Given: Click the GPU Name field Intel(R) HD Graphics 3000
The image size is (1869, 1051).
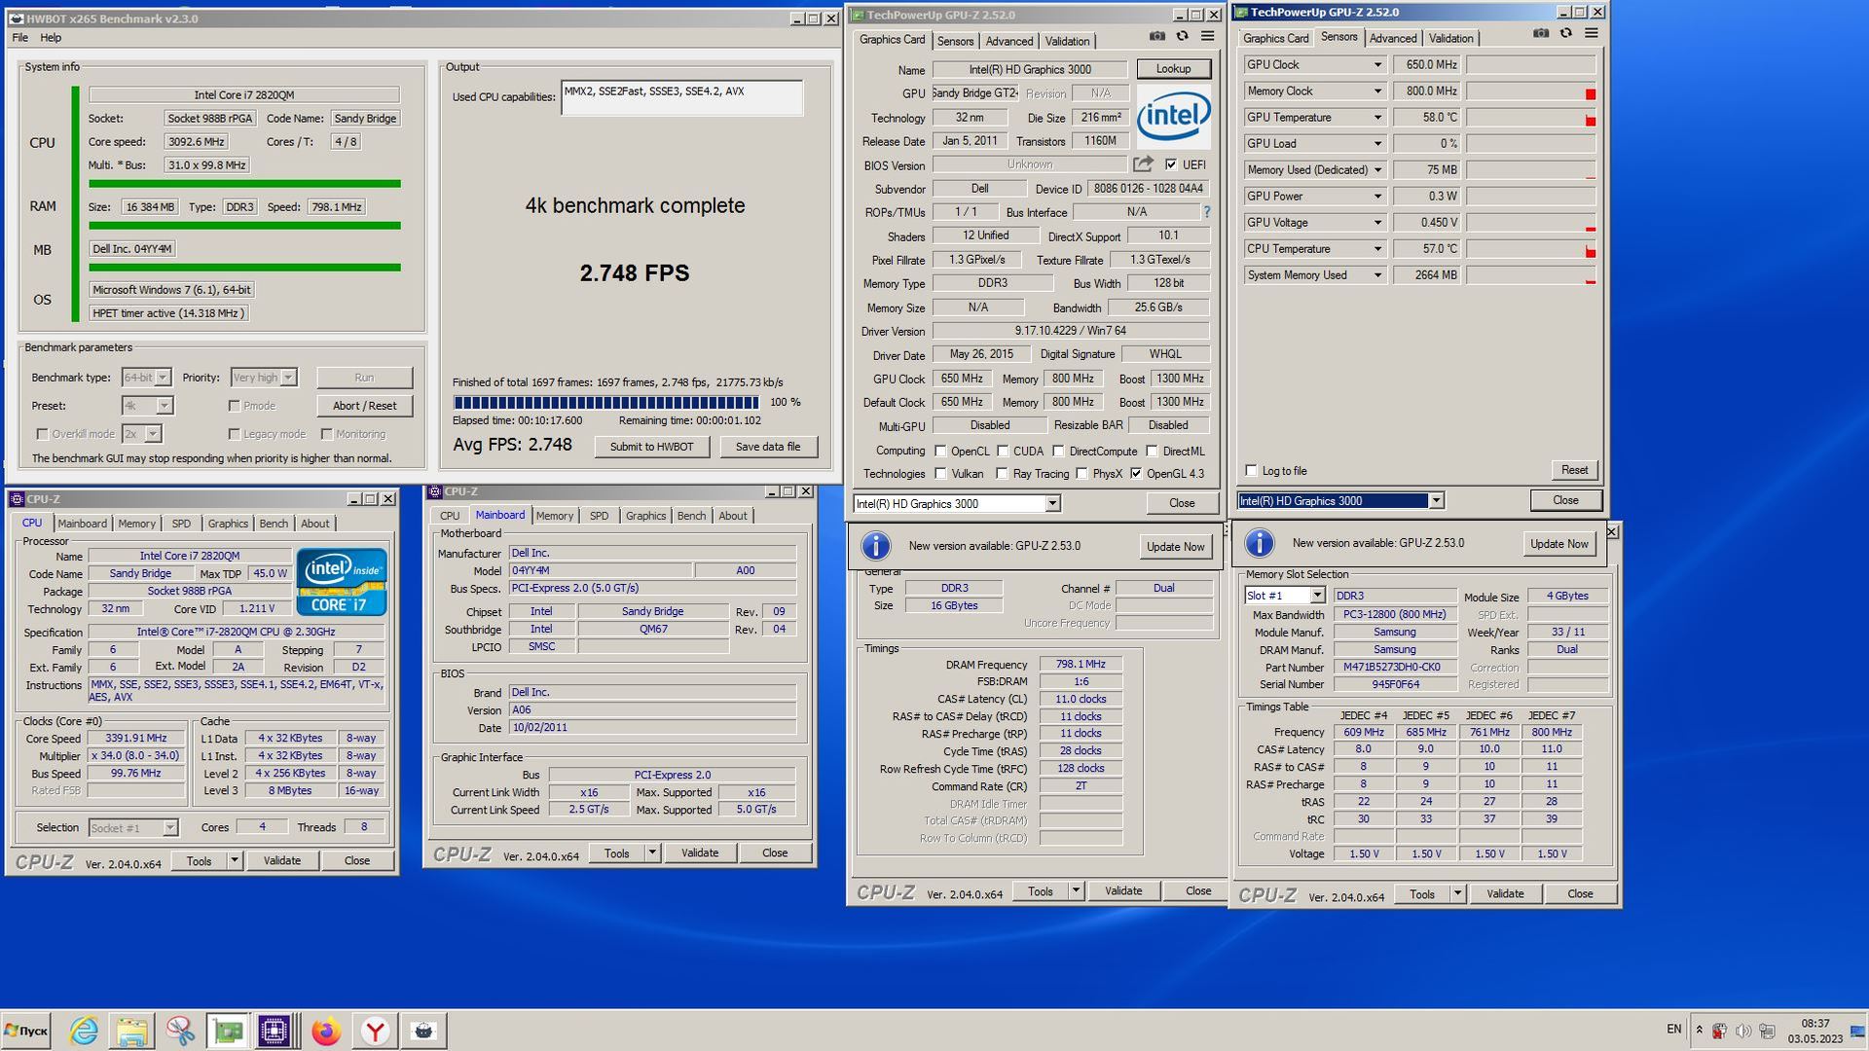Looking at the screenshot, I should (x=1029, y=69).
